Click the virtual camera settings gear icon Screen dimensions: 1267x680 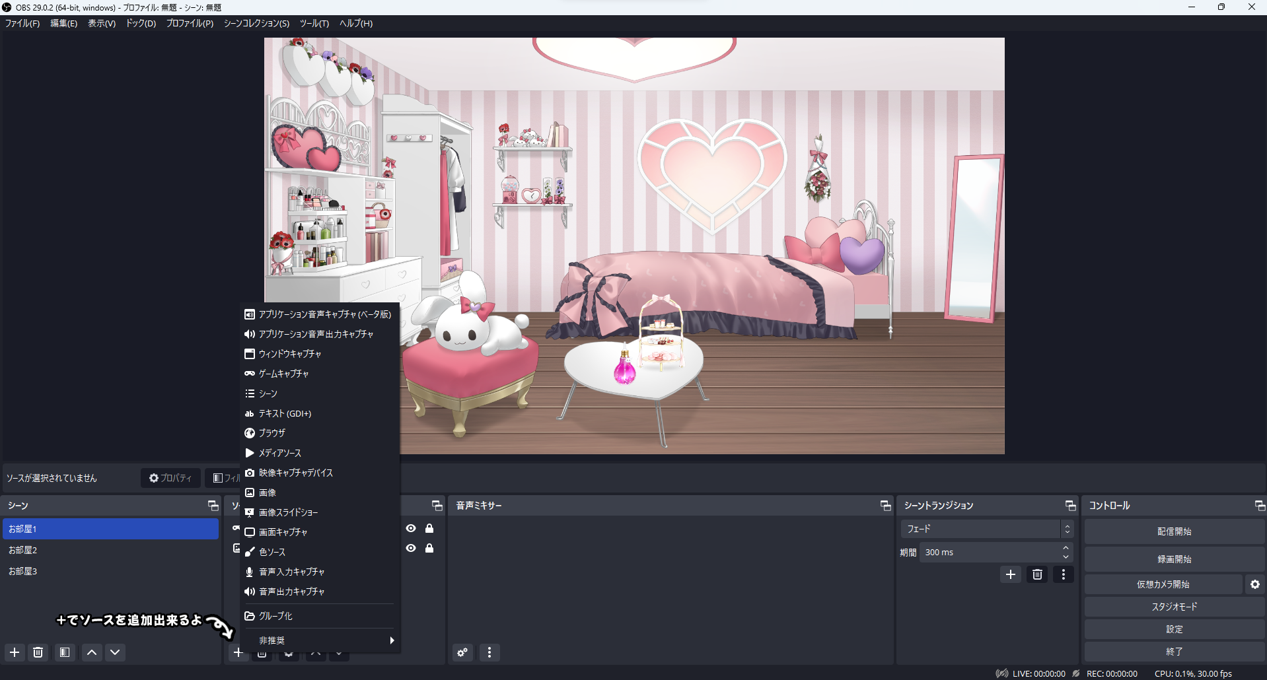pos(1254,584)
